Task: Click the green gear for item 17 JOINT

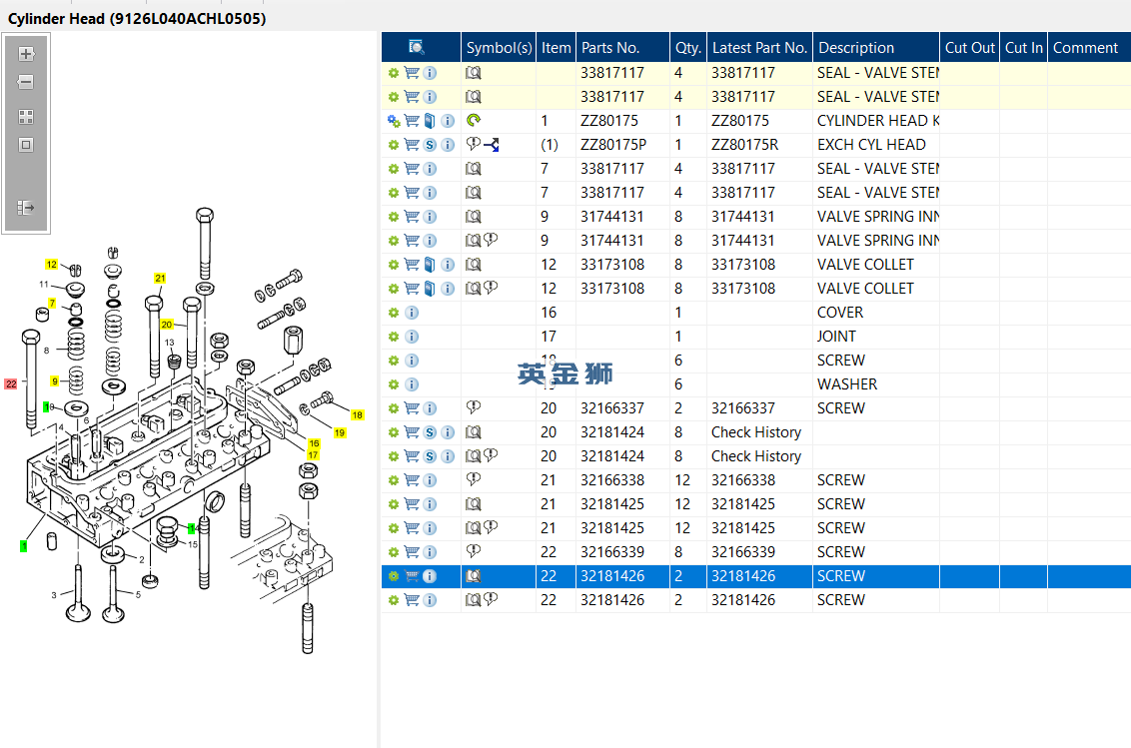Action: point(393,337)
